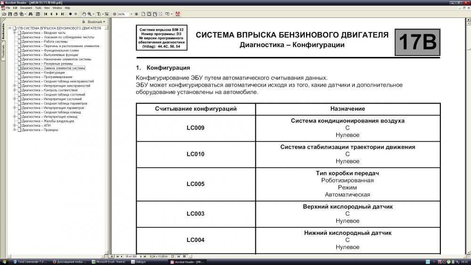
Task: Open bookmark Диагностика – Жалобы владельцев
Action: click(x=48, y=121)
